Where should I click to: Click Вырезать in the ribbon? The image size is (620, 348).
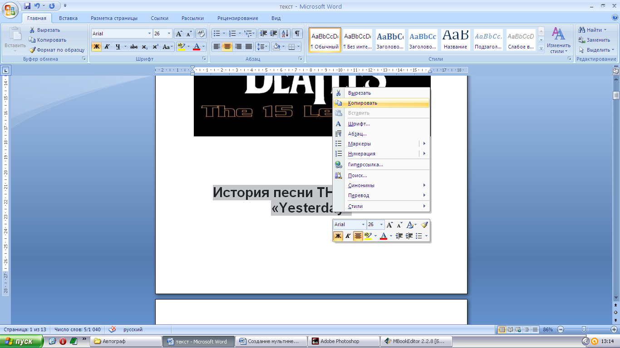44,30
